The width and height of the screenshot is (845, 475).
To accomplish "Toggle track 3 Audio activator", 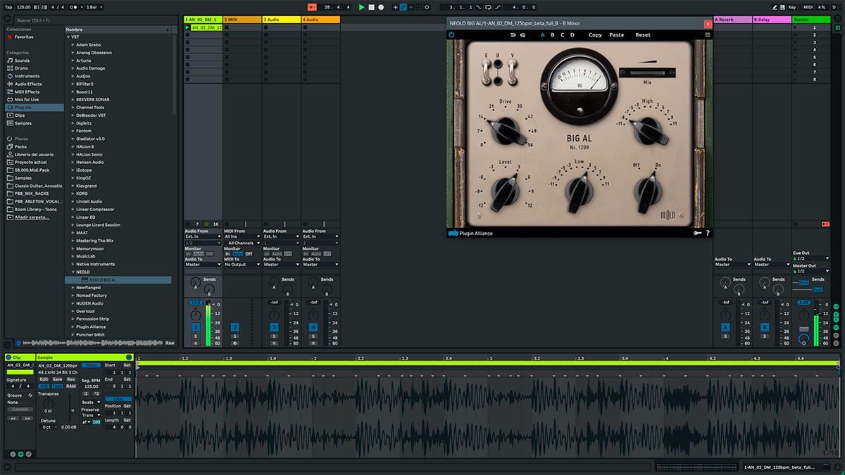I will tap(274, 327).
